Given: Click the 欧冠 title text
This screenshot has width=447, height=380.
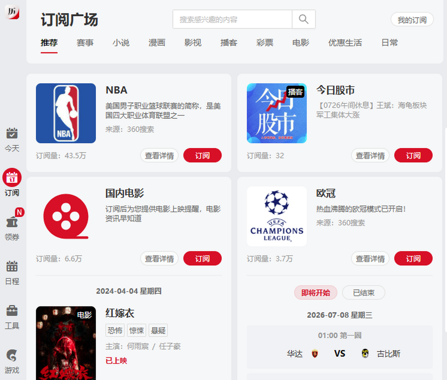Looking at the screenshot, I should (326, 193).
